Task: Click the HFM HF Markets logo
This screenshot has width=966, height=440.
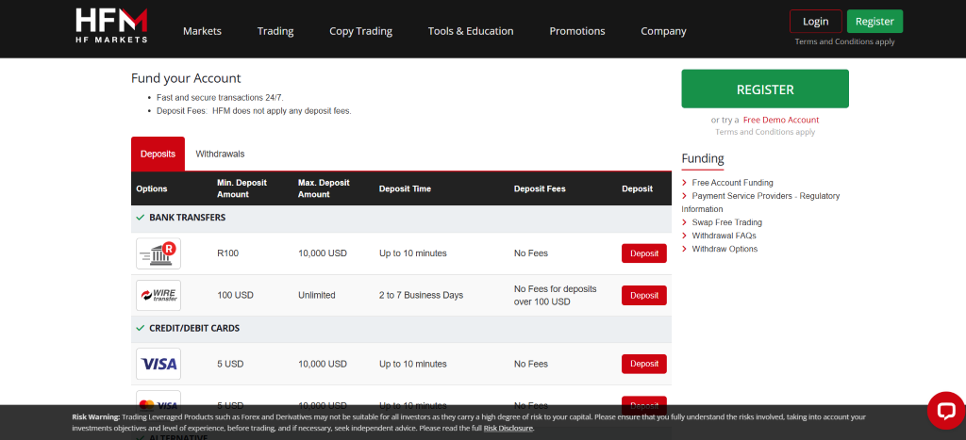Action: coord(111,25)
